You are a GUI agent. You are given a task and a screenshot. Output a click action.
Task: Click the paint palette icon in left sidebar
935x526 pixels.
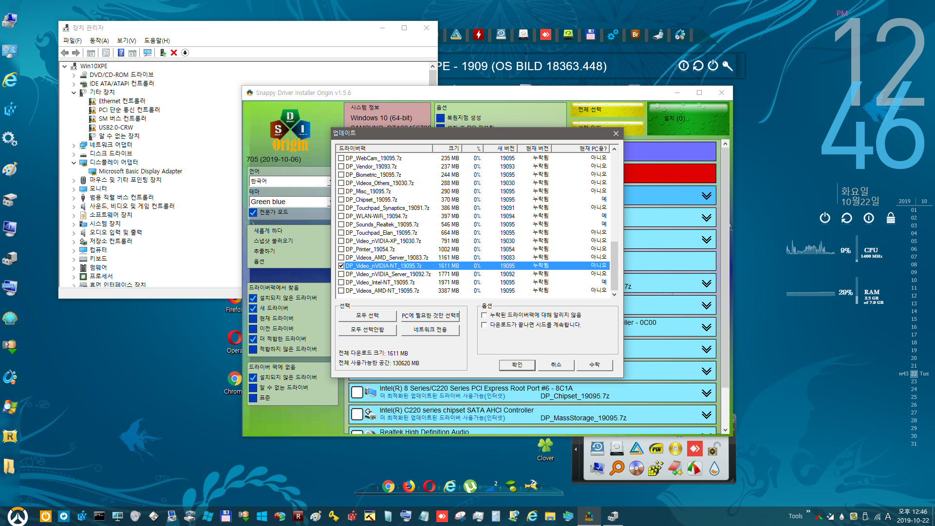coord(10,169)
